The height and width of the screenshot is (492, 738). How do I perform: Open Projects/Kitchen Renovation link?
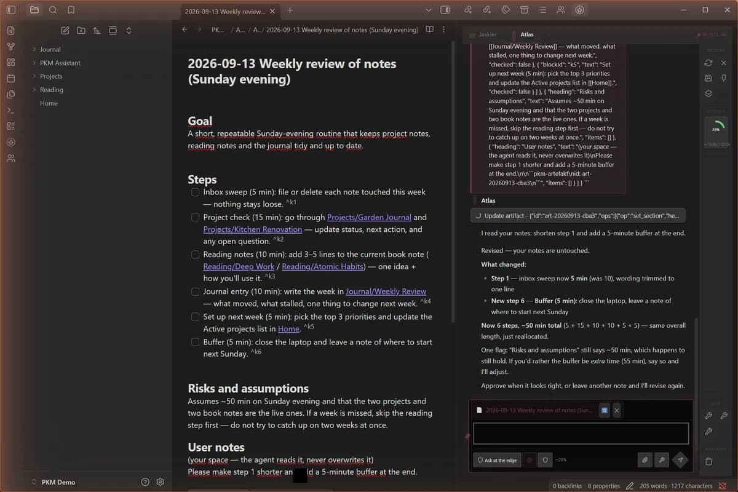[253, 229]
